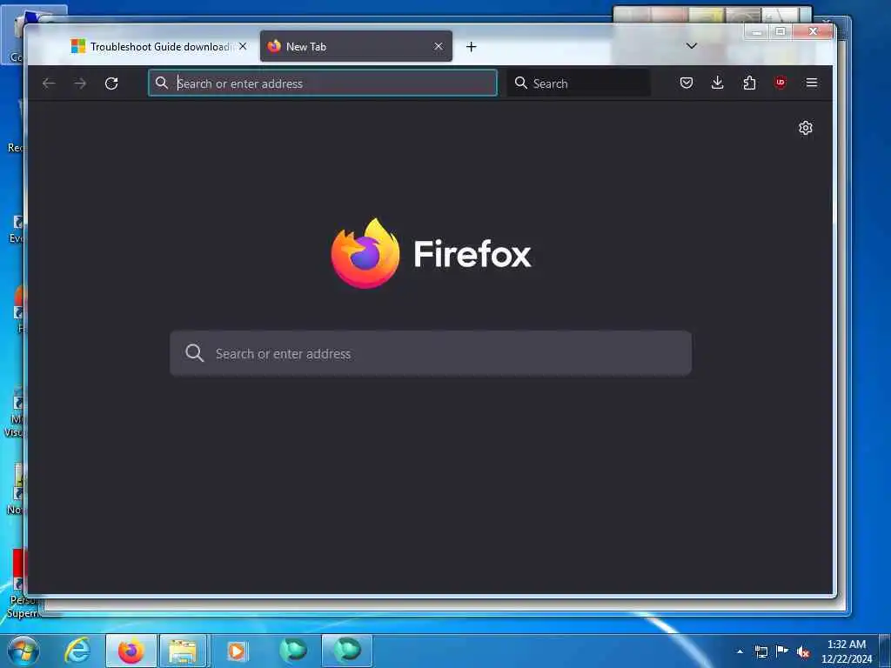This screenshot has height=668, width=891.
Task: Go forward using the forward arrow
Action: 80,83
